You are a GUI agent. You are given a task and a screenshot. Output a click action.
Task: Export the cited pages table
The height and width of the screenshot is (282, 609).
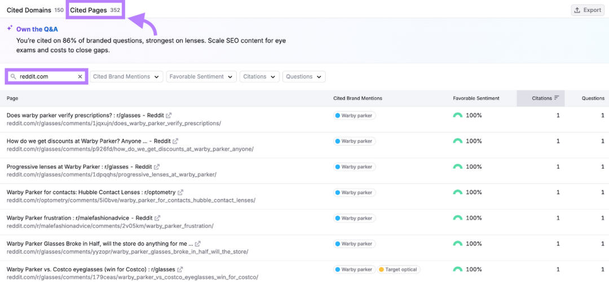pyautogui.click(x=588, y=10)
